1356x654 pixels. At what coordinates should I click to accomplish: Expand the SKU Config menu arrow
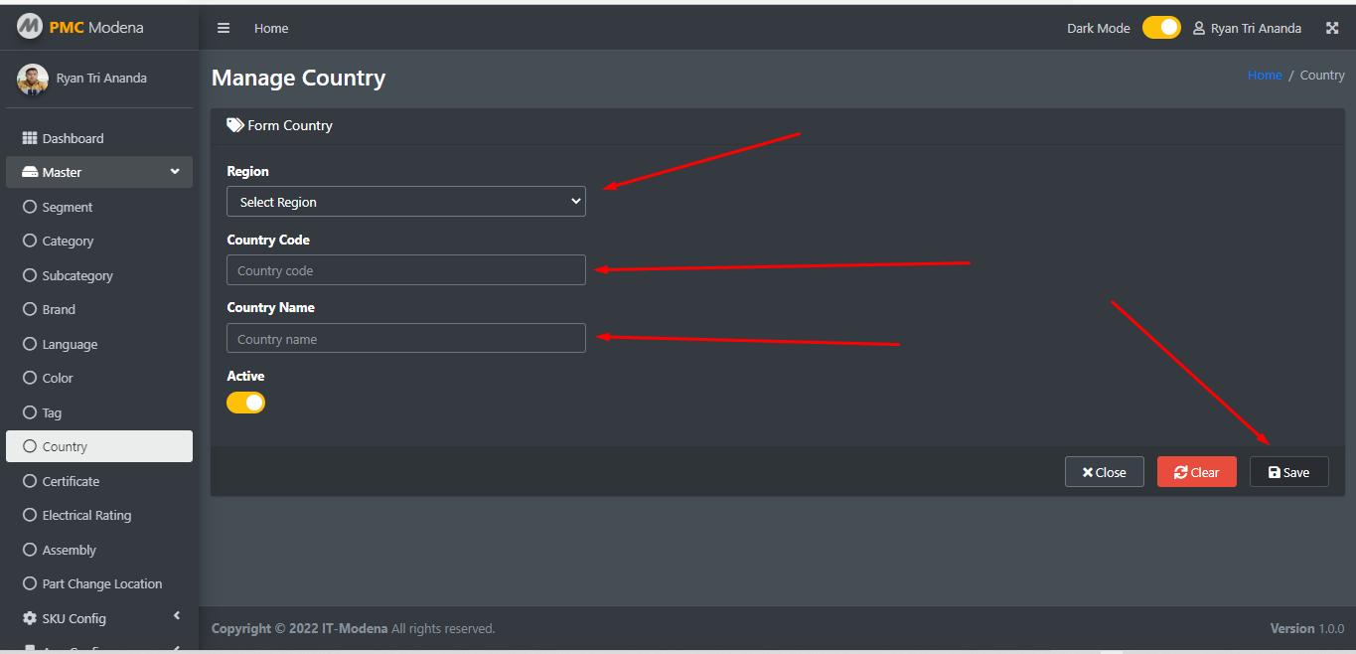177,616
